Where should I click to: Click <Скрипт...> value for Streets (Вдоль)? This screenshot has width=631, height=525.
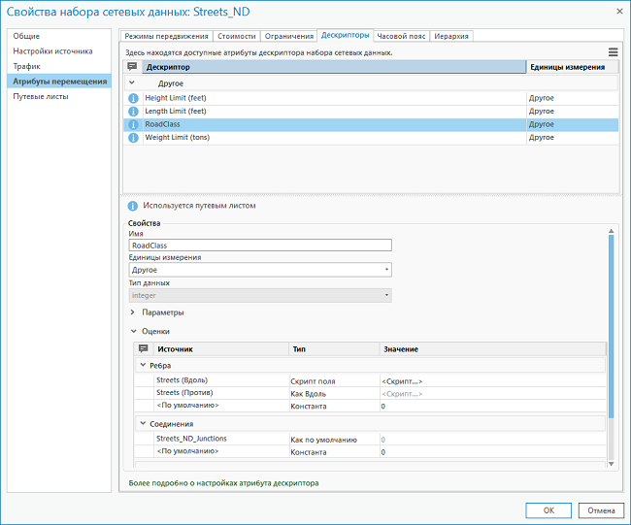click(x=492, y=381)
